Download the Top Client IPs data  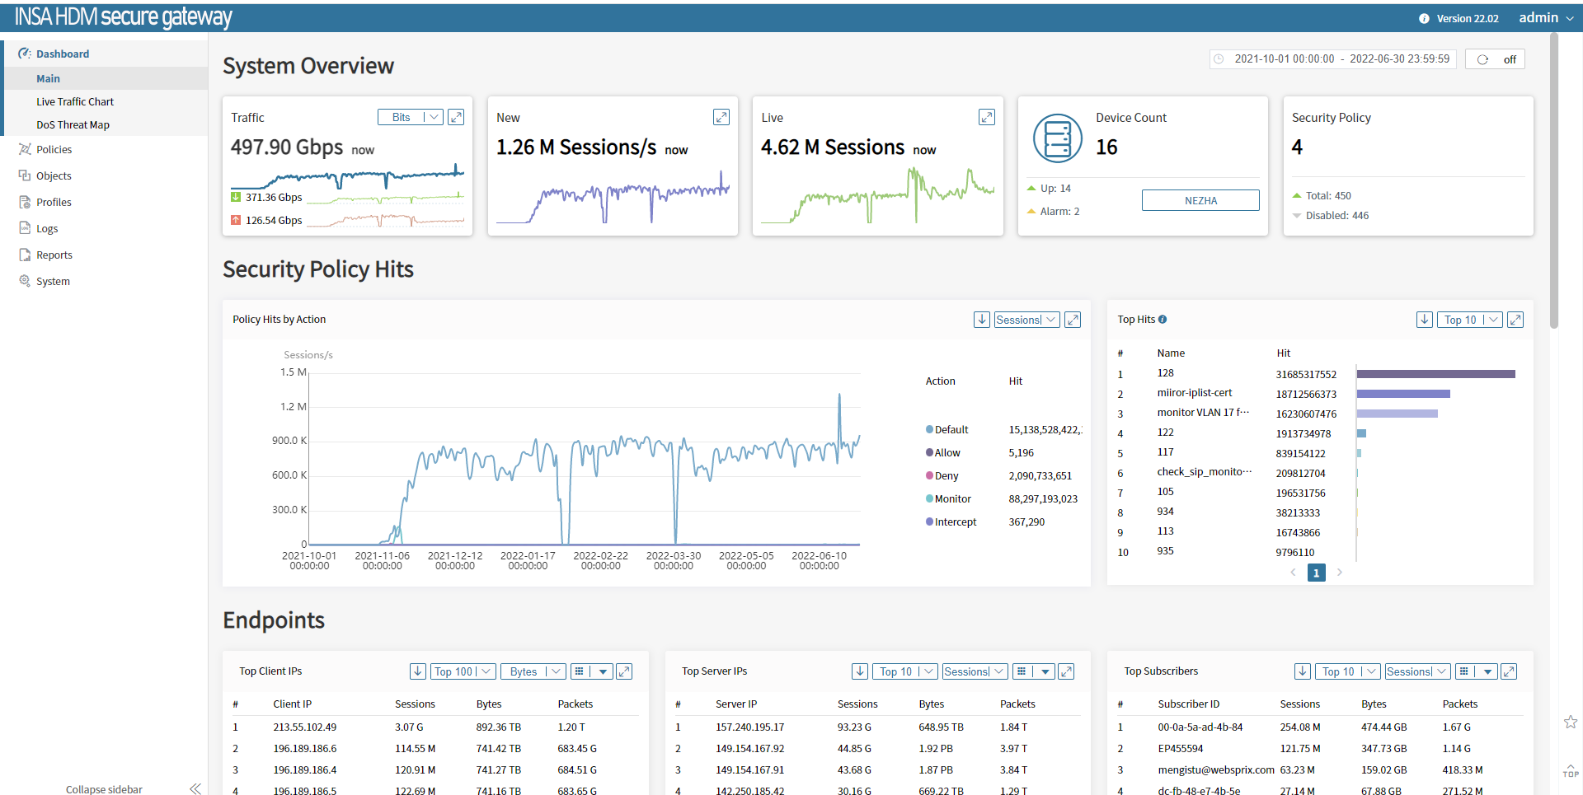418,671
